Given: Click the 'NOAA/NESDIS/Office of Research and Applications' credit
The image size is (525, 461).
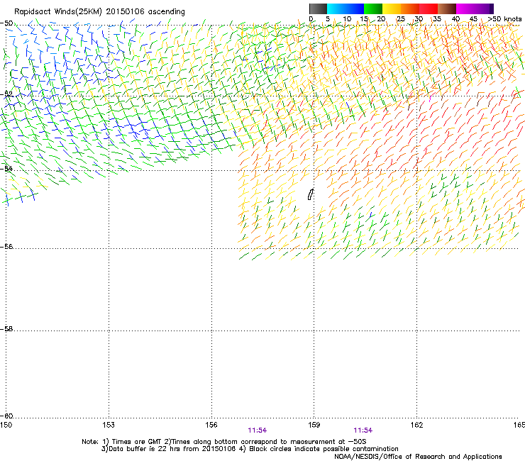Looking at the screenshot, I should click(418, 457).
